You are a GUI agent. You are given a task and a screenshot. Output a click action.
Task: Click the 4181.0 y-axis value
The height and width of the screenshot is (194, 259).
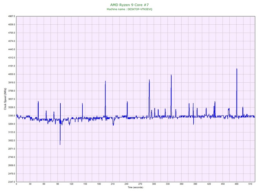pos(12,66)
